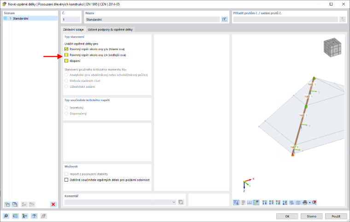Screen dimensions: 350x222
Task: Click the Přiřadit prutům č. input field
Action: coord(286,19)
